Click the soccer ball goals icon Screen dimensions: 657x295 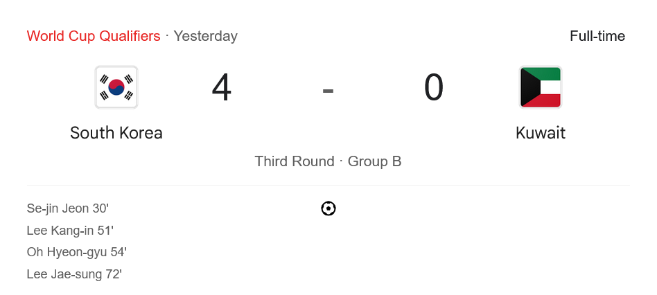click(328, 208)
